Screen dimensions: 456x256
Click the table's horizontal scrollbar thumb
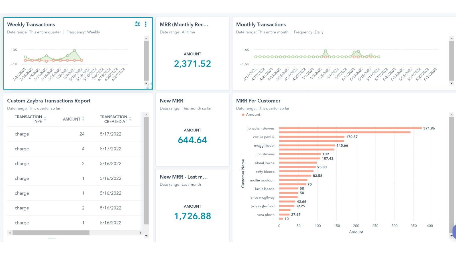51,233
